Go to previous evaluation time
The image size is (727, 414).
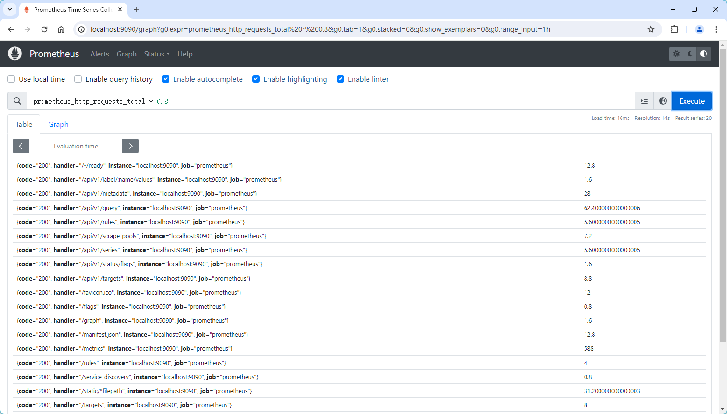coord(21,146)
